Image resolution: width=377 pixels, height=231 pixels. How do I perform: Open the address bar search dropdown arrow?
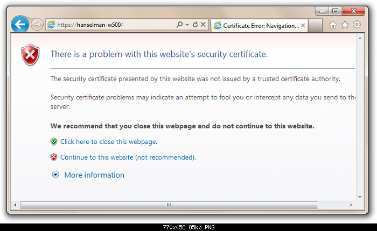click(x=187, y=25)
